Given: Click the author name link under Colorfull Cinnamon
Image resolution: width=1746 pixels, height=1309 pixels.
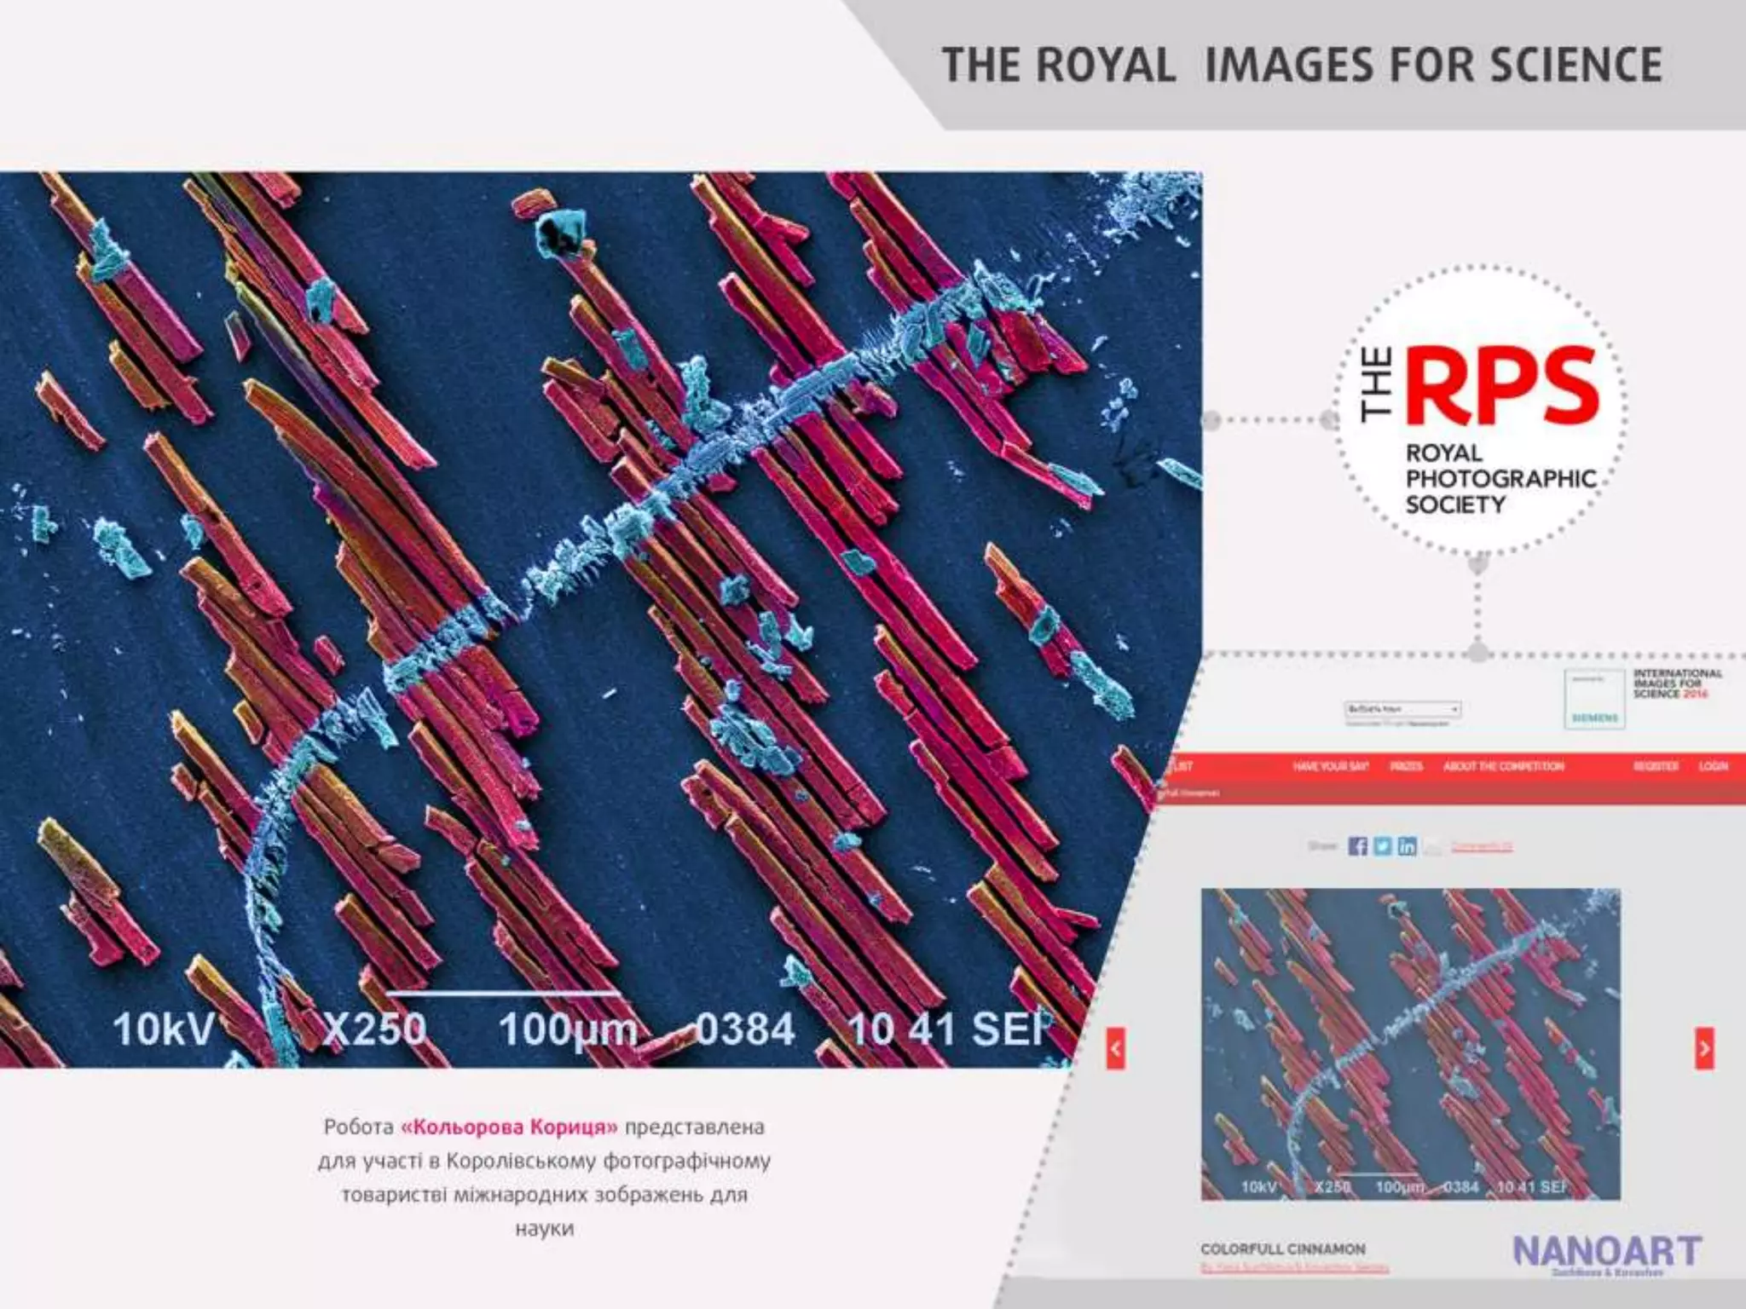Looking at the screenshot, I should [1294, 1268].
